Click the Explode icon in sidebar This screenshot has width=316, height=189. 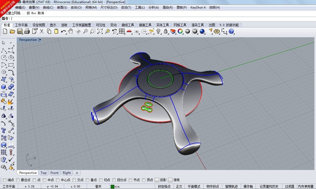[x=11, y=101]
